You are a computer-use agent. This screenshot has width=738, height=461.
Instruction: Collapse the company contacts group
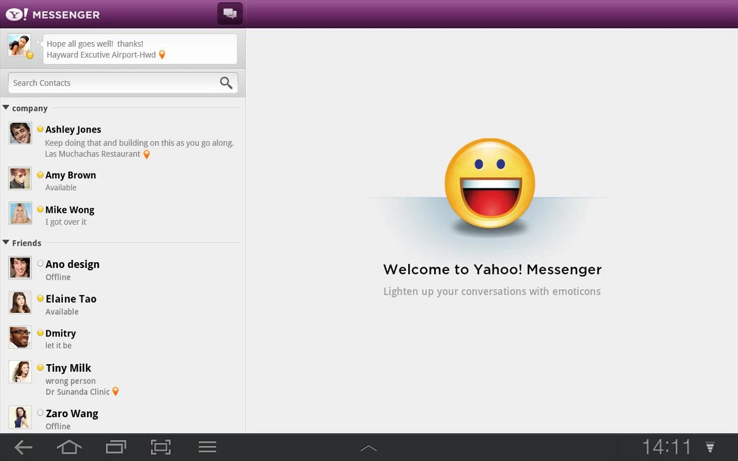[6, 107]
